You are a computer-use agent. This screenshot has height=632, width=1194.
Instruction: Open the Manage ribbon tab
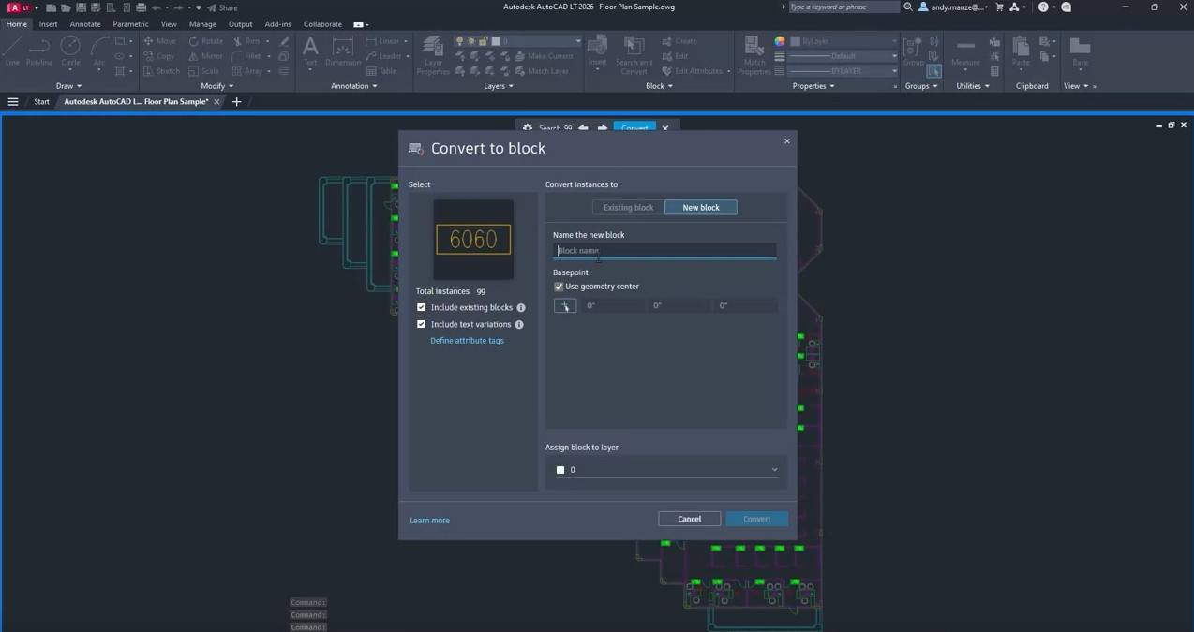tap(202, 24)
